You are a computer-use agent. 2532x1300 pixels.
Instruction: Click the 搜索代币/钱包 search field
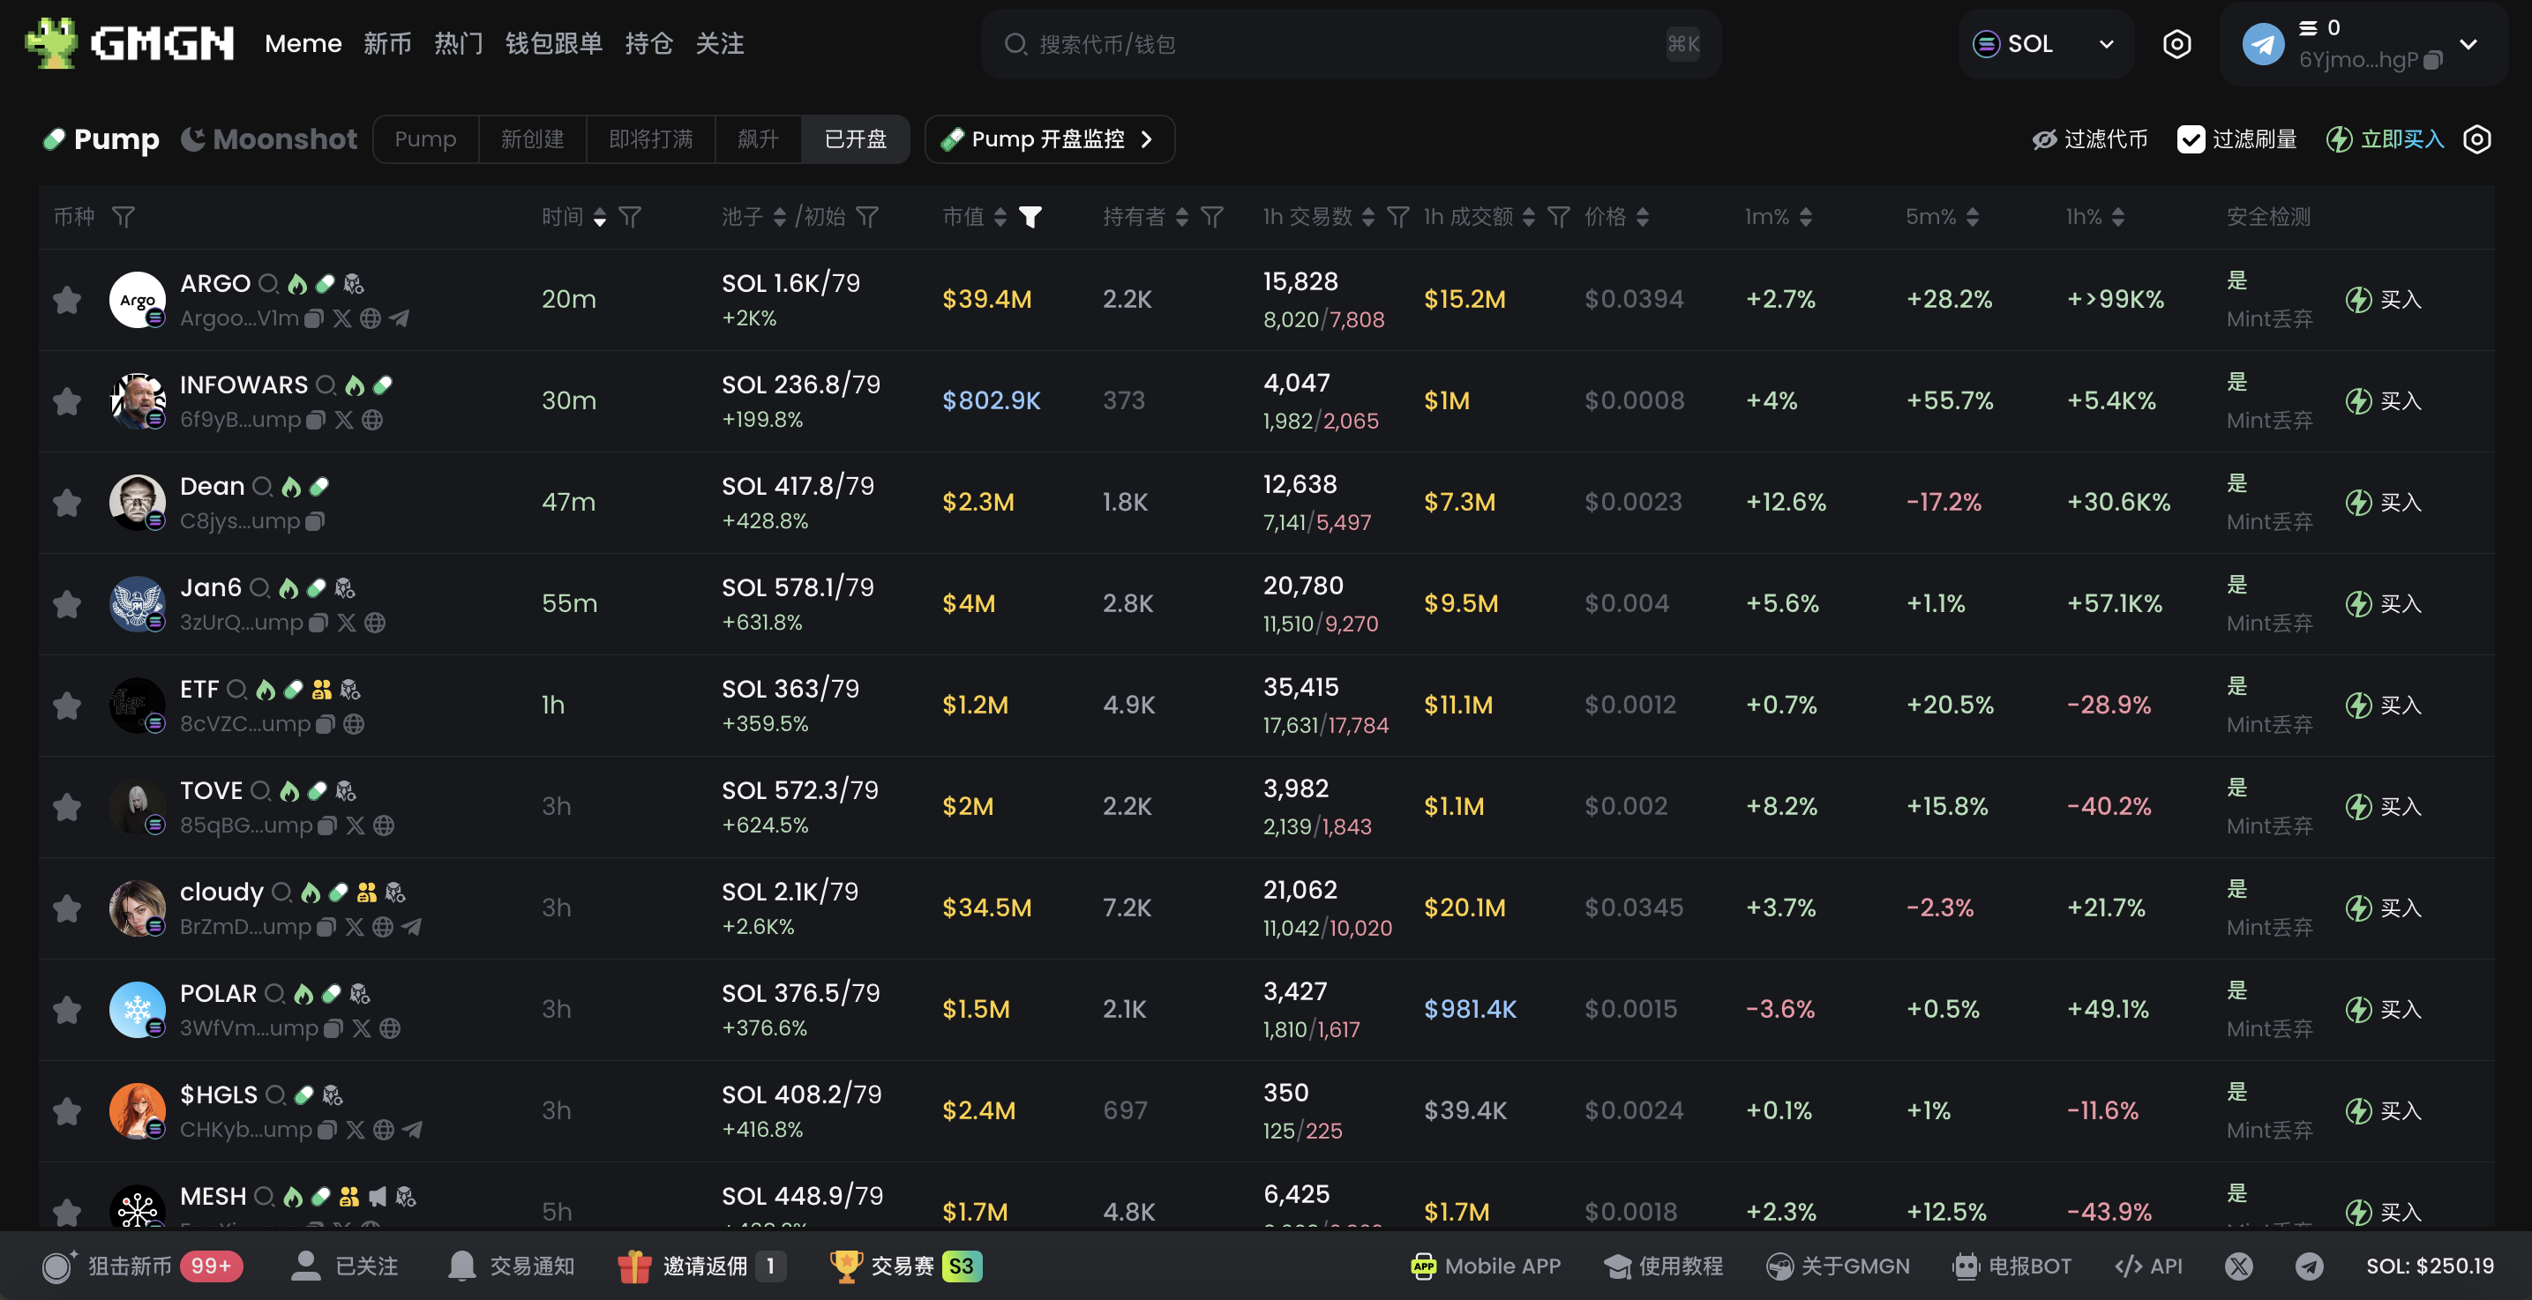tap(1351, 44)
